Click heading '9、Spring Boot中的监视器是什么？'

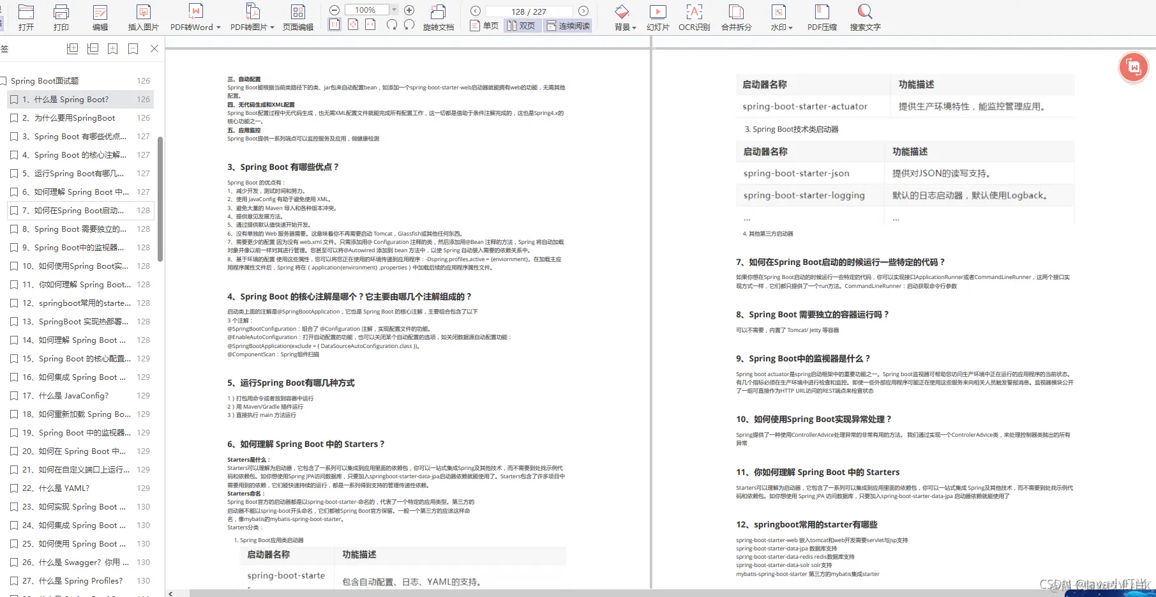(x=803, y=359)
